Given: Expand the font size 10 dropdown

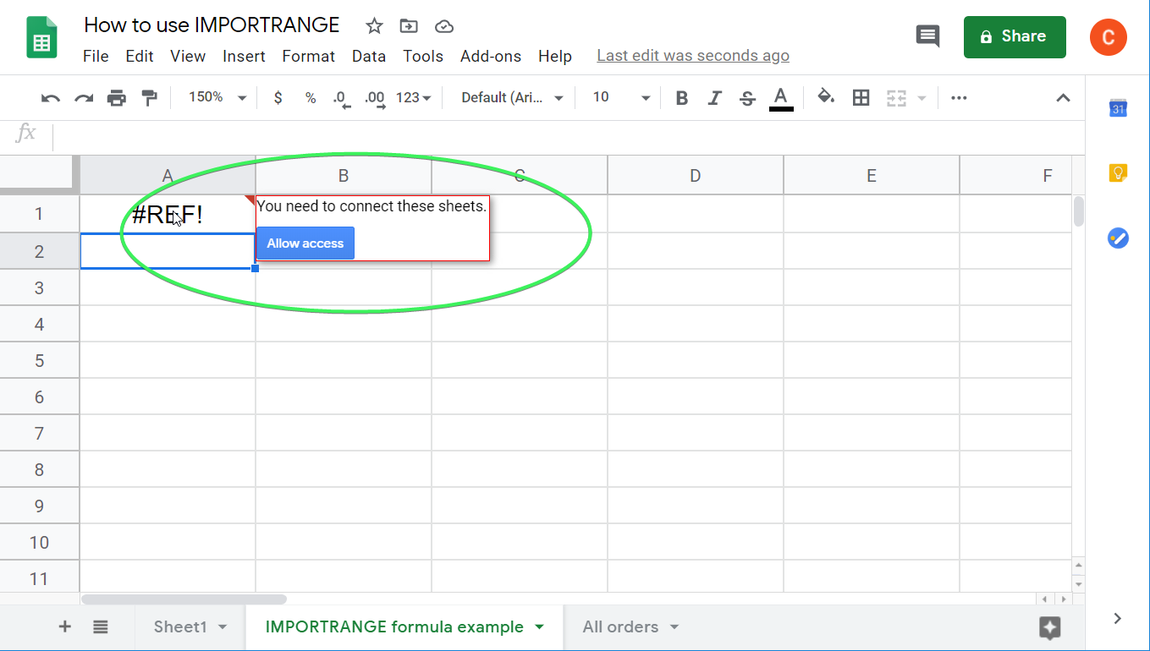Looking at the screenshot, I should tap(621, 98).
